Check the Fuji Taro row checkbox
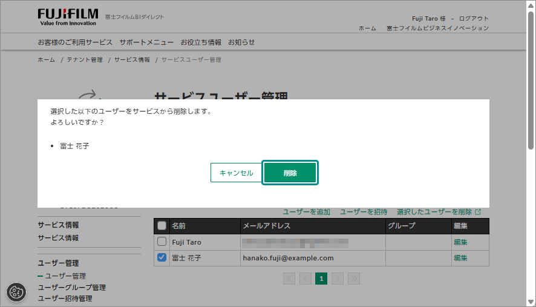 (x=162, y=242)
